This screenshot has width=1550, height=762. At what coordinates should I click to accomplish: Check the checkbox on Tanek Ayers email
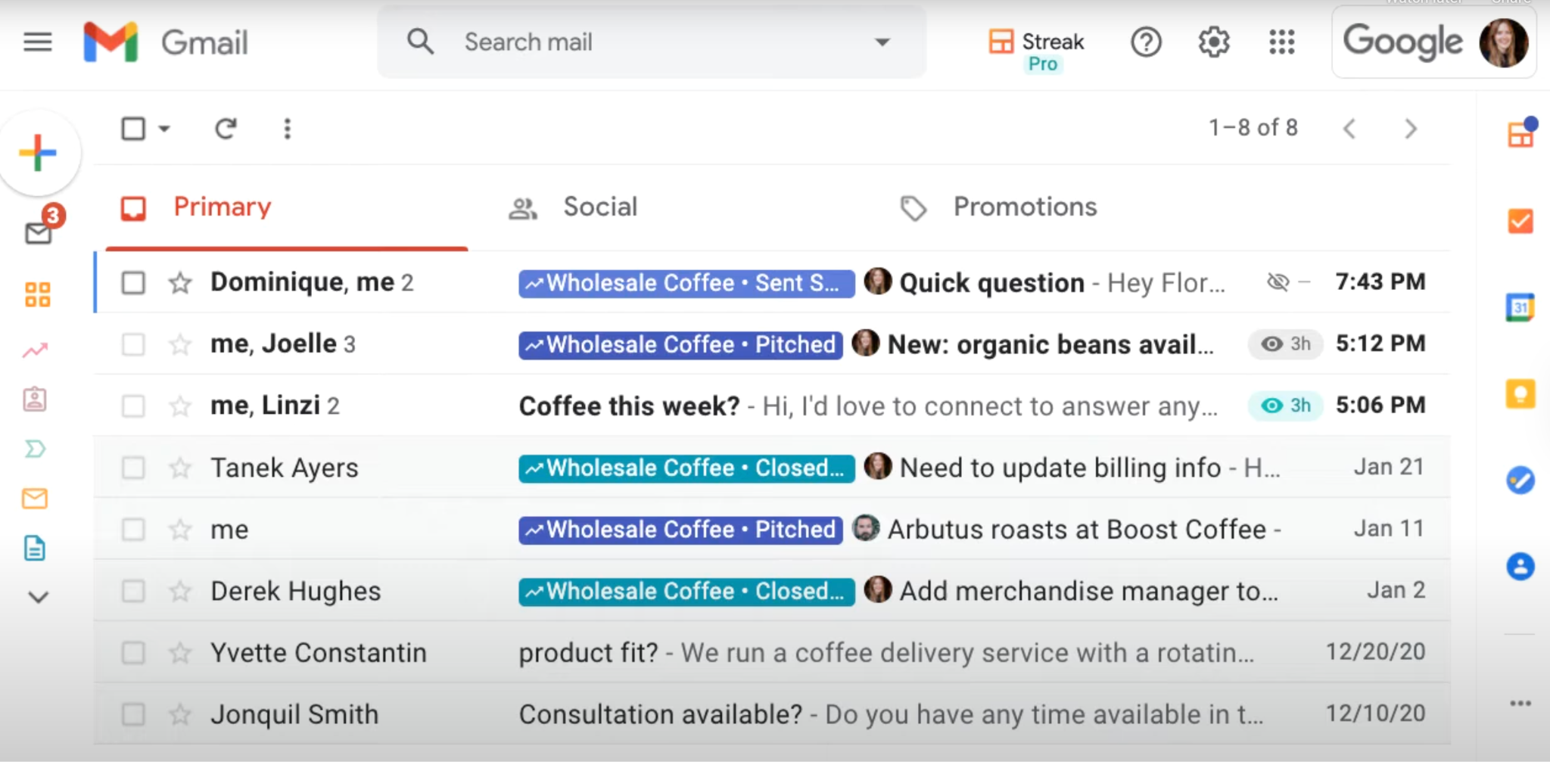click(132, 467)
